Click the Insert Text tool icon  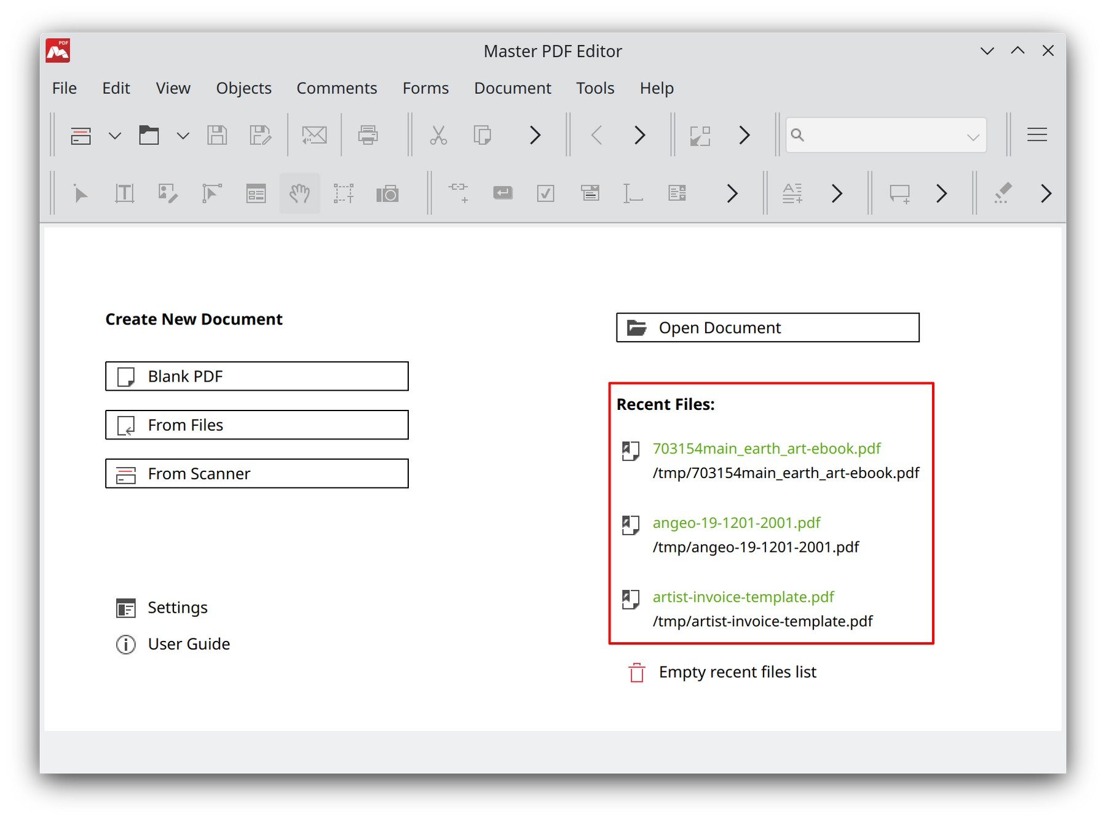click(x=792, y=194)
